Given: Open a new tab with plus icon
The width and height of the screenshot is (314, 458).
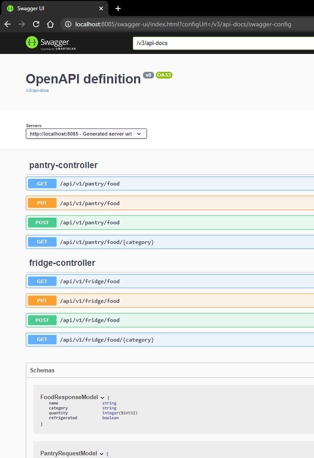Looking at the screenshot, I should pos(118,8).
